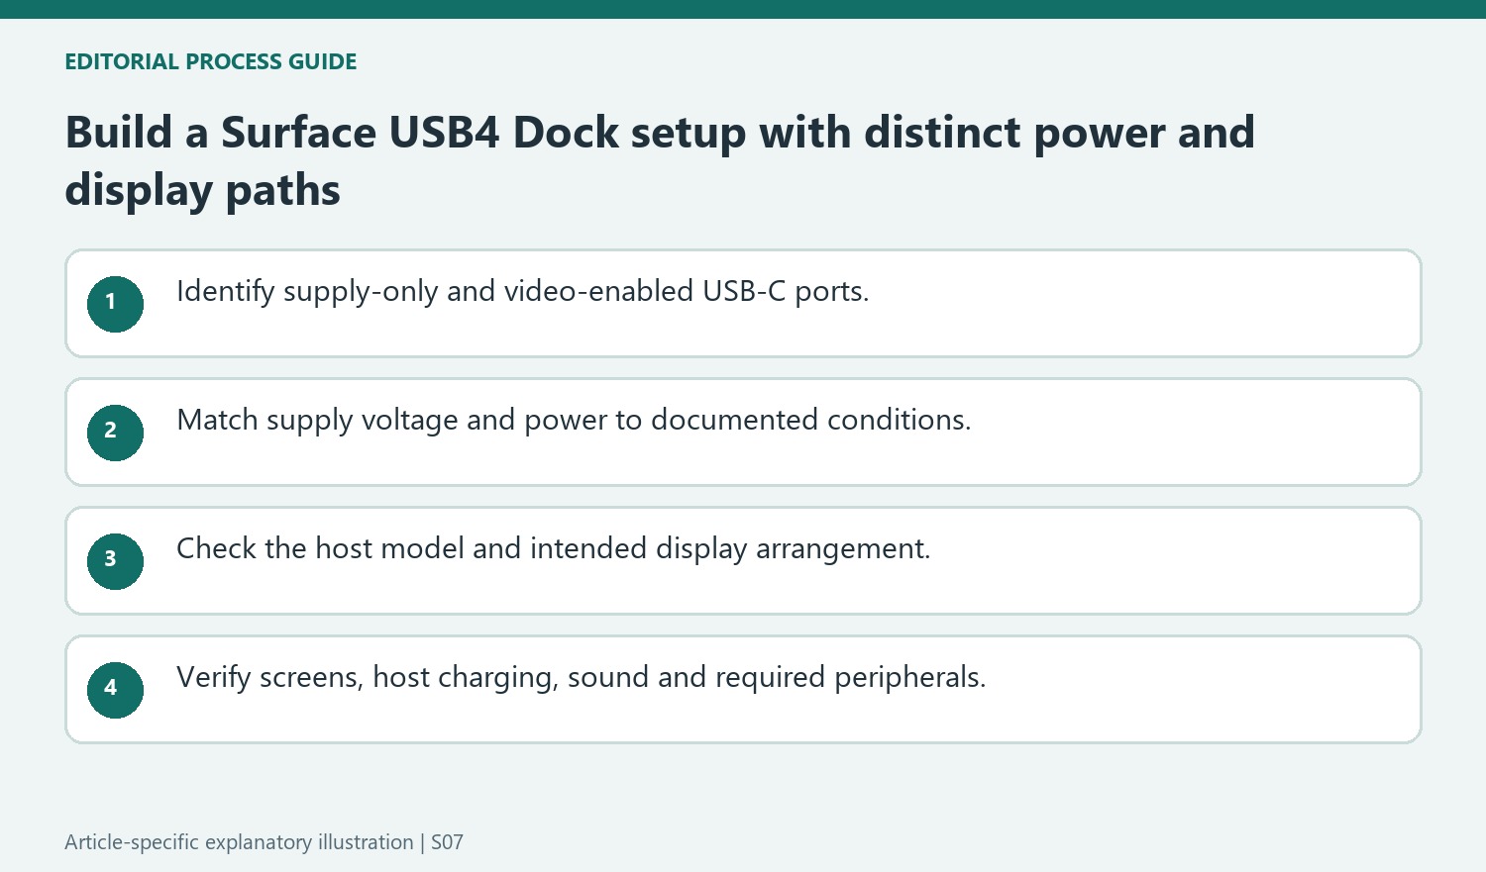Click the 'Article-specific explanatory illustration | S07' footer
Image resolution: width=1486 pixels, height=872 pixels.
click(x=264, y=842)
